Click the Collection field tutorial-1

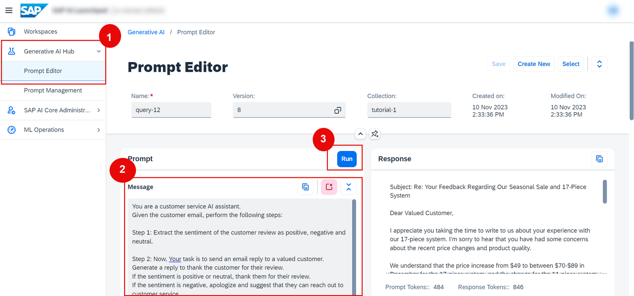coord(409,110)
